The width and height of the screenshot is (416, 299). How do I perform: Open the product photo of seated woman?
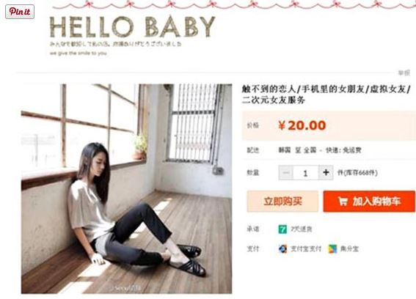126,189
